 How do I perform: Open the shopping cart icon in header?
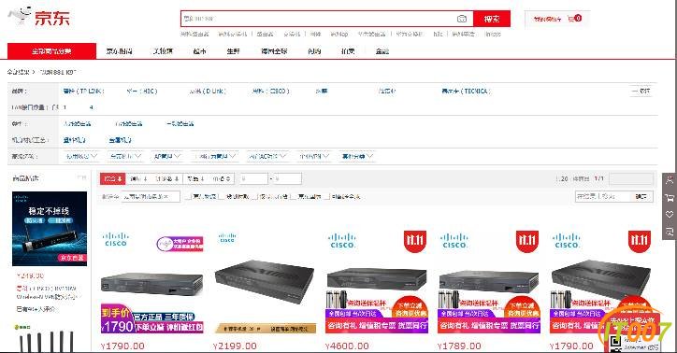coord(571,19)
